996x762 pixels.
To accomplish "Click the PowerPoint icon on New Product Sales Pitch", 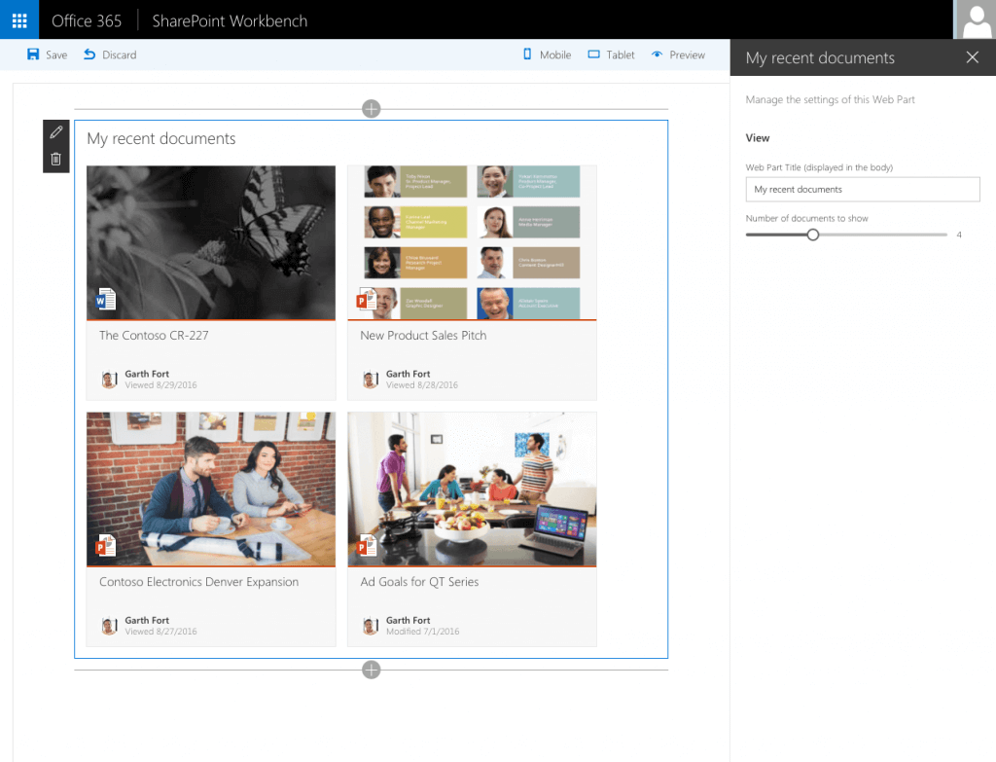I will point(367,300).
